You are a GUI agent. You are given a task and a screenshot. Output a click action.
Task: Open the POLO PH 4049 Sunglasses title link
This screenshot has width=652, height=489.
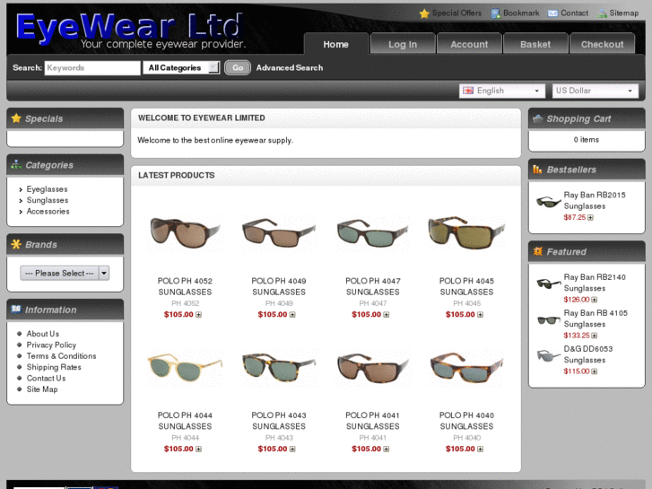coord(279,286)
